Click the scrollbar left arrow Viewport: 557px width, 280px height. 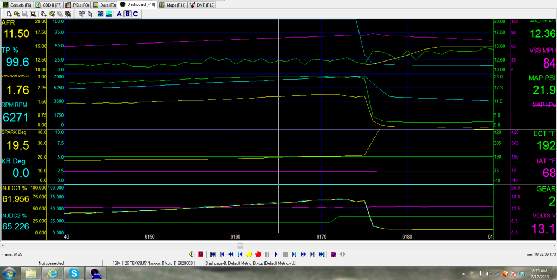coord(3,246)
